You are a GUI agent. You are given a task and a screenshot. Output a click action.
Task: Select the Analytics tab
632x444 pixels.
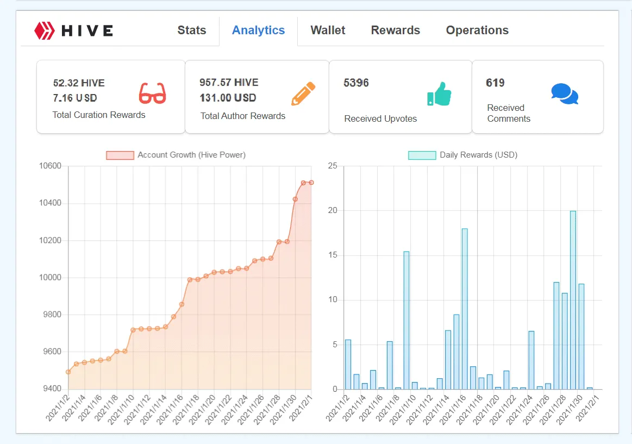pyautogui.click(x=258, y=30)
